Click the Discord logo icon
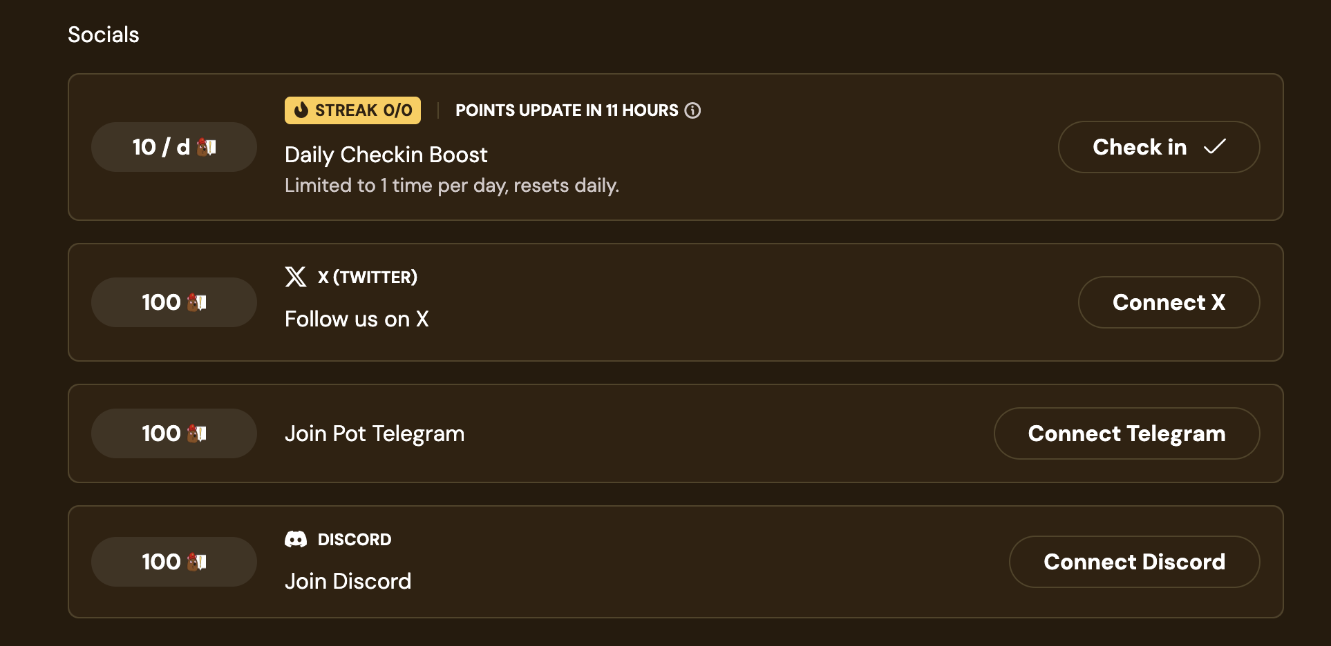The image size is (1331, 646). [x=296, y=539]
